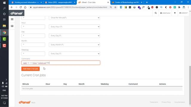Click "No Cron Jobs" table row

[102, 89]
